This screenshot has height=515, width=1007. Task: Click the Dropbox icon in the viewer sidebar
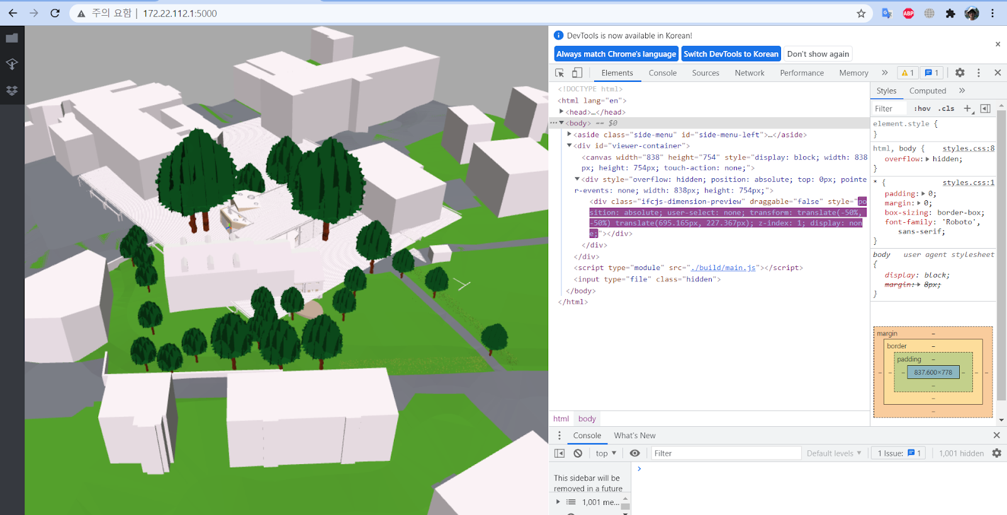point(12,91)
